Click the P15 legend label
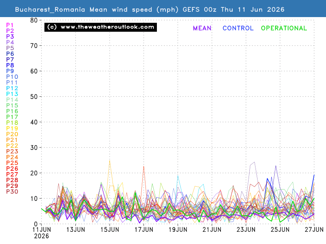This screenshot has height=244, width=326. point(12,105)
